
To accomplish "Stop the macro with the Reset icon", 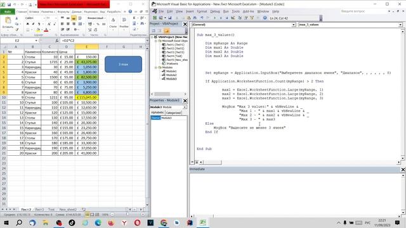I will click(227, 18).
